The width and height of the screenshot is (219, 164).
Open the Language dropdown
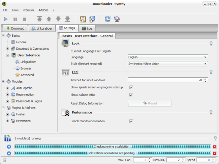coord(168,57)
